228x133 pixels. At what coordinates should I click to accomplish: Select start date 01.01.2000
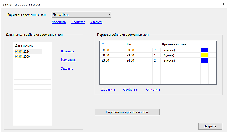coord(28,57)
